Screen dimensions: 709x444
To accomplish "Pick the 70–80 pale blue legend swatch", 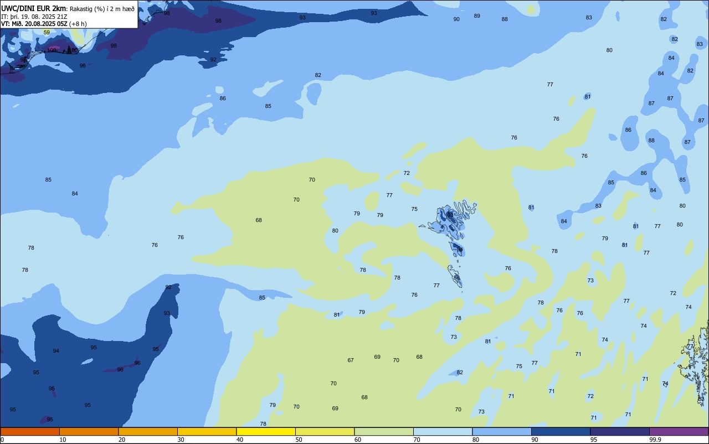I will pos(443,431).
